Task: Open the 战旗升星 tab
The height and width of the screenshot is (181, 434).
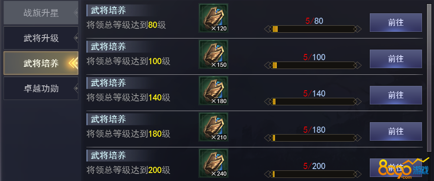Action: point(41,13)
